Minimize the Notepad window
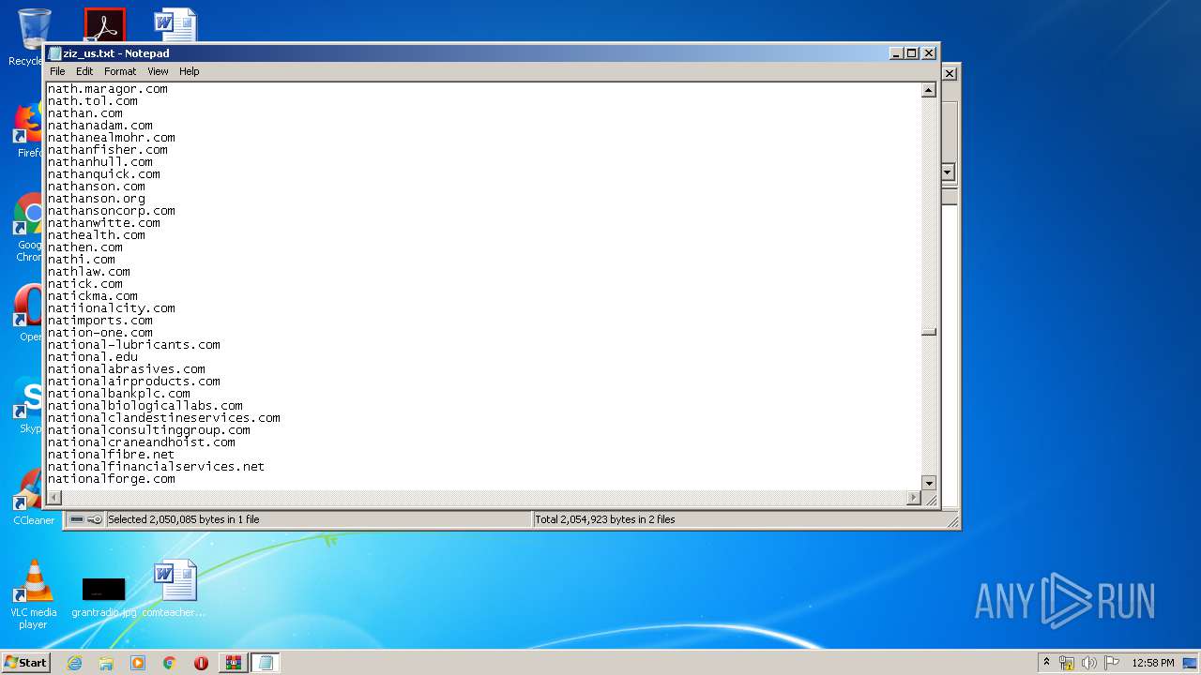The height and width of the screenshot is (675, 1201). 896,53
